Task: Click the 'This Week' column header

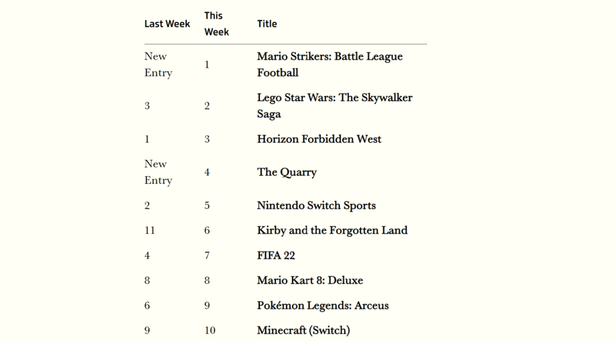Action: [x=216, y=24]
